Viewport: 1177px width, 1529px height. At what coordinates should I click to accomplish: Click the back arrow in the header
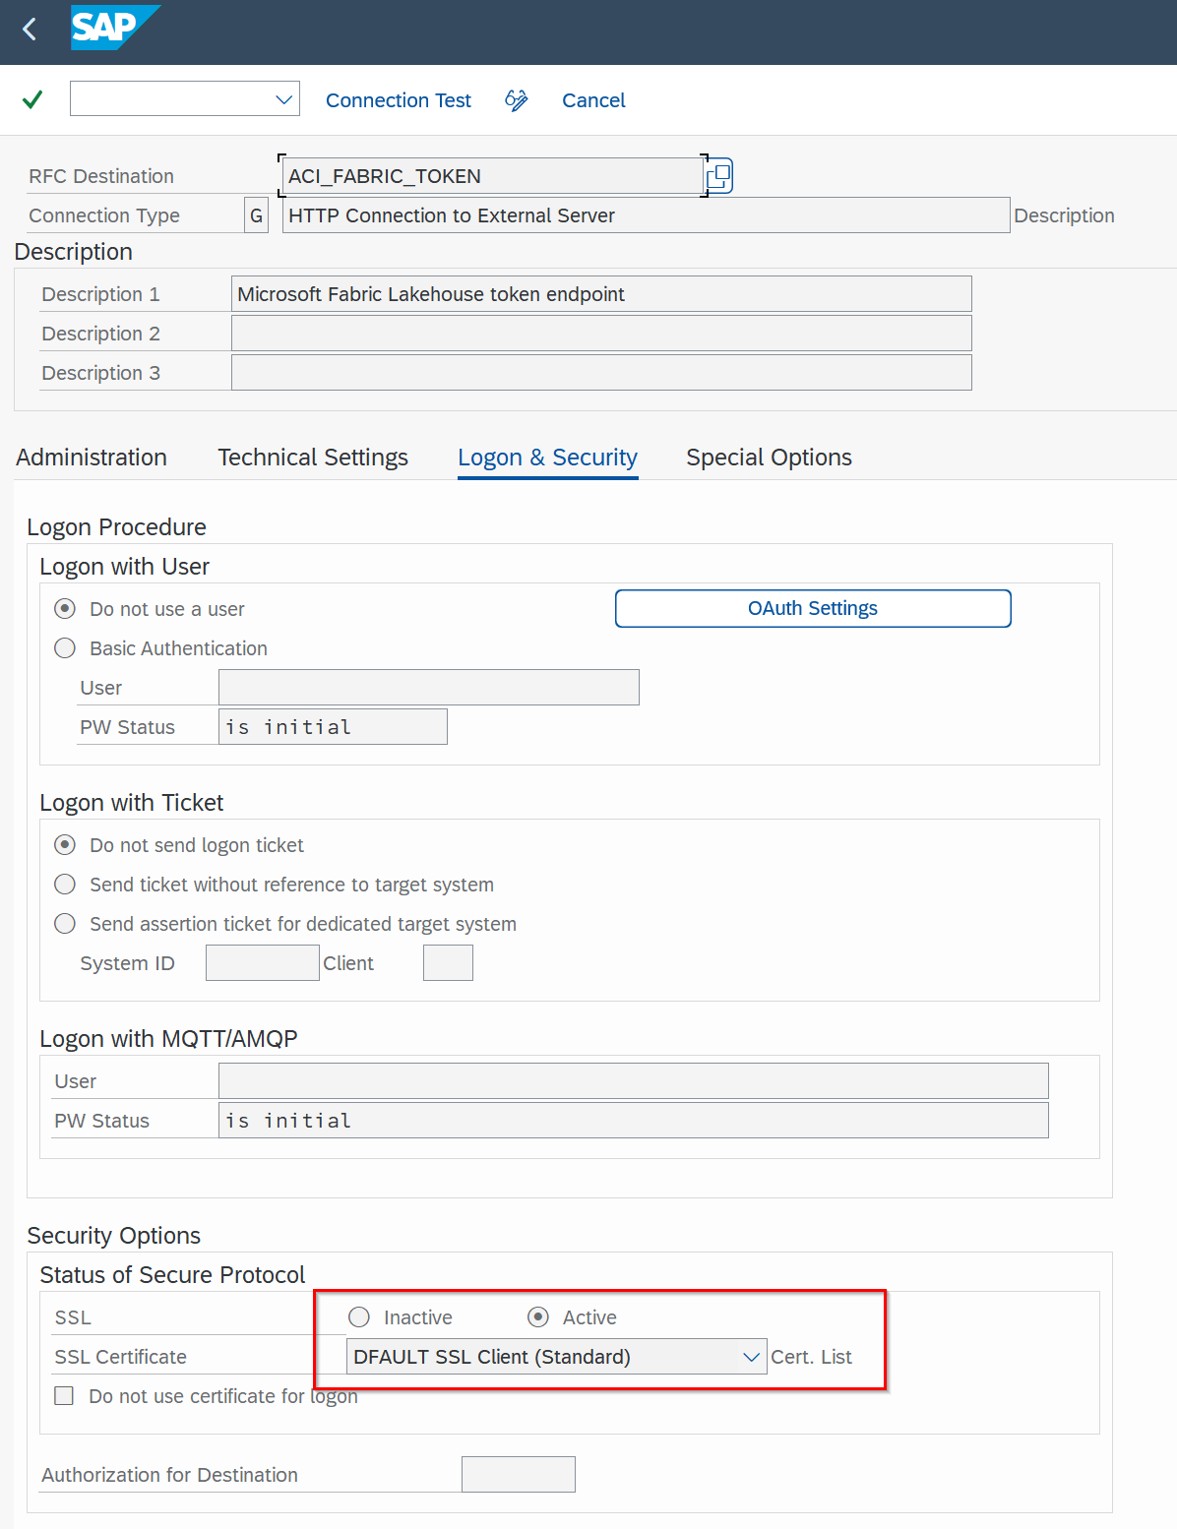click(x=30, y=30)
